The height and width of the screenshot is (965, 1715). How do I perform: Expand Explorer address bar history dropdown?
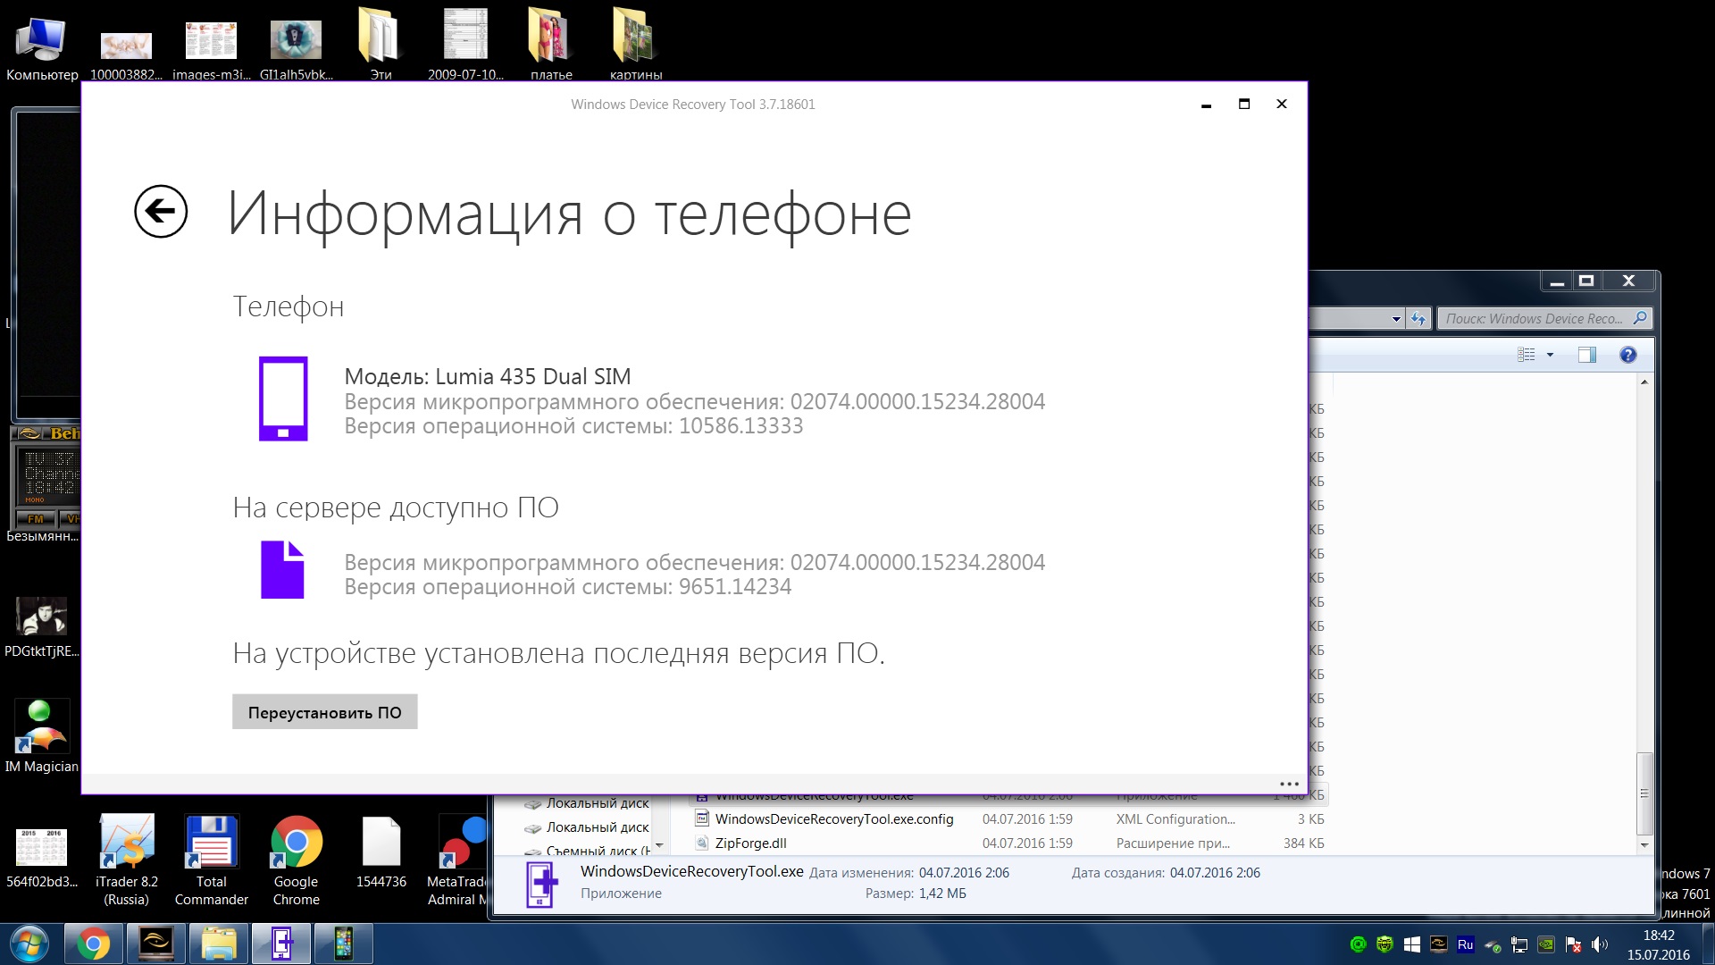coord(1396,319)
